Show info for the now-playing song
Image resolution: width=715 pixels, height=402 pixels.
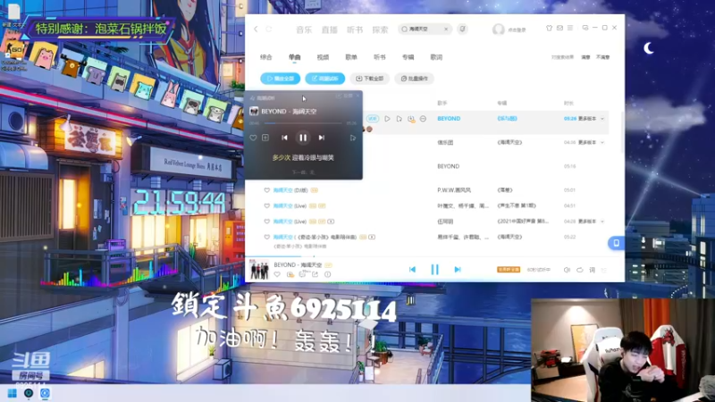pos(327,274)
